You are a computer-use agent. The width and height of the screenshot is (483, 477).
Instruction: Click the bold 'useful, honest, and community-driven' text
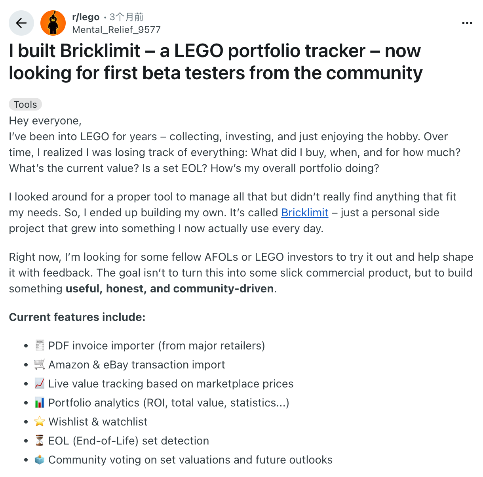170,289
